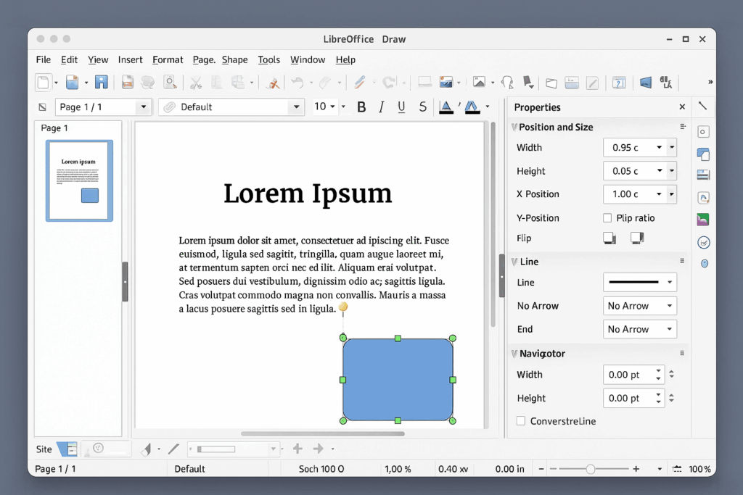Screen dimensions: 743x495
Task: Open a document with the Open file icon
Action: pyautogui.click(x=73, y=82)
